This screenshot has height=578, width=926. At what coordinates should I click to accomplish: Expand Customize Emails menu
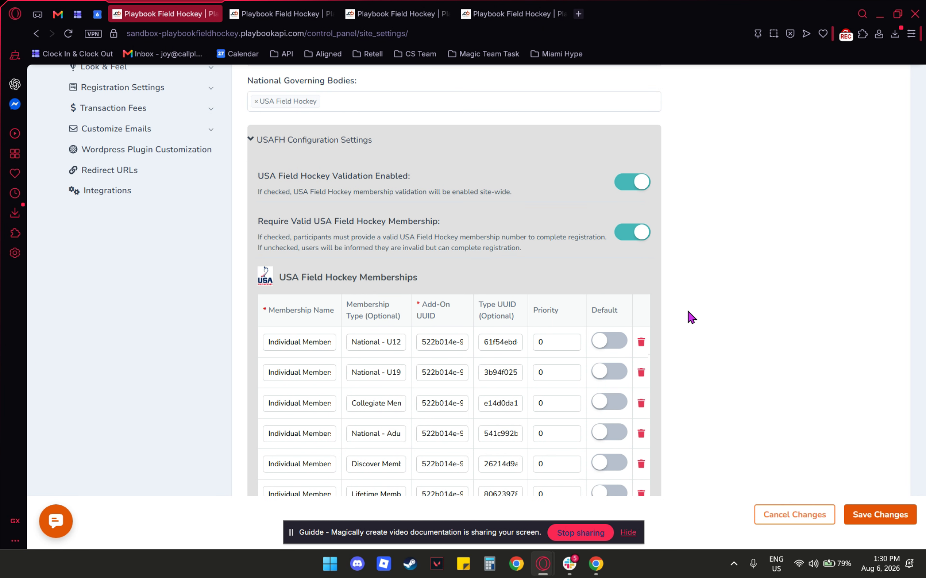coord(141,129)
